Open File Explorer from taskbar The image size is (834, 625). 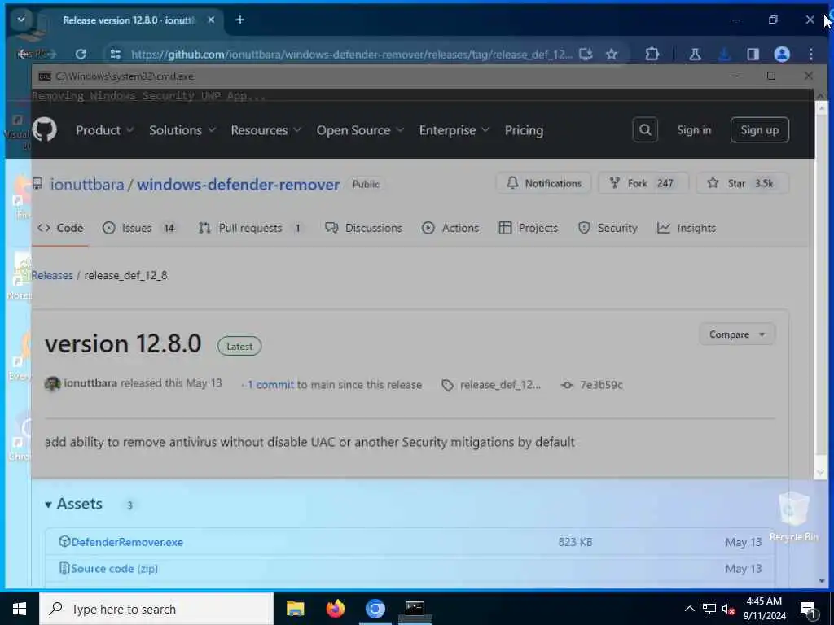pyautogui.click(x=295, y=609)
